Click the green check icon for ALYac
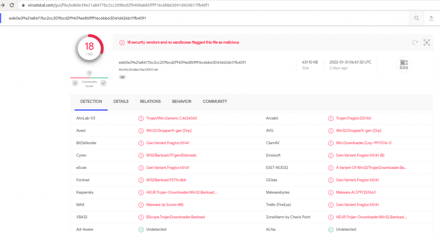The image size is (440, 235). pyautogui.click(x=330, y=229)
